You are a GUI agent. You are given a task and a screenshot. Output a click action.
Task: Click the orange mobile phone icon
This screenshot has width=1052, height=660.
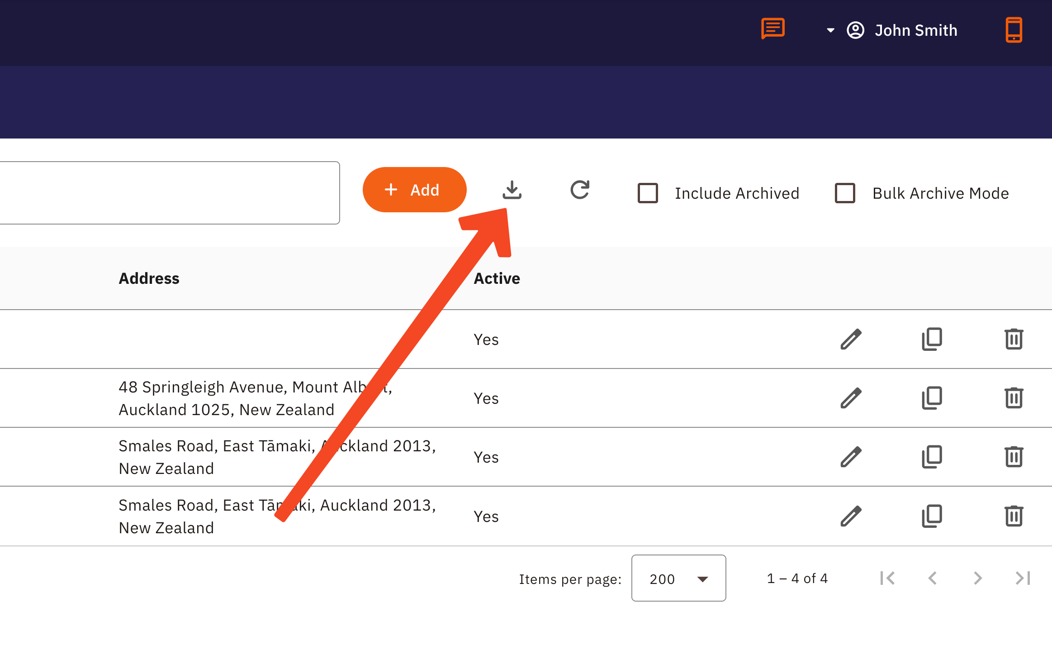1014,30
